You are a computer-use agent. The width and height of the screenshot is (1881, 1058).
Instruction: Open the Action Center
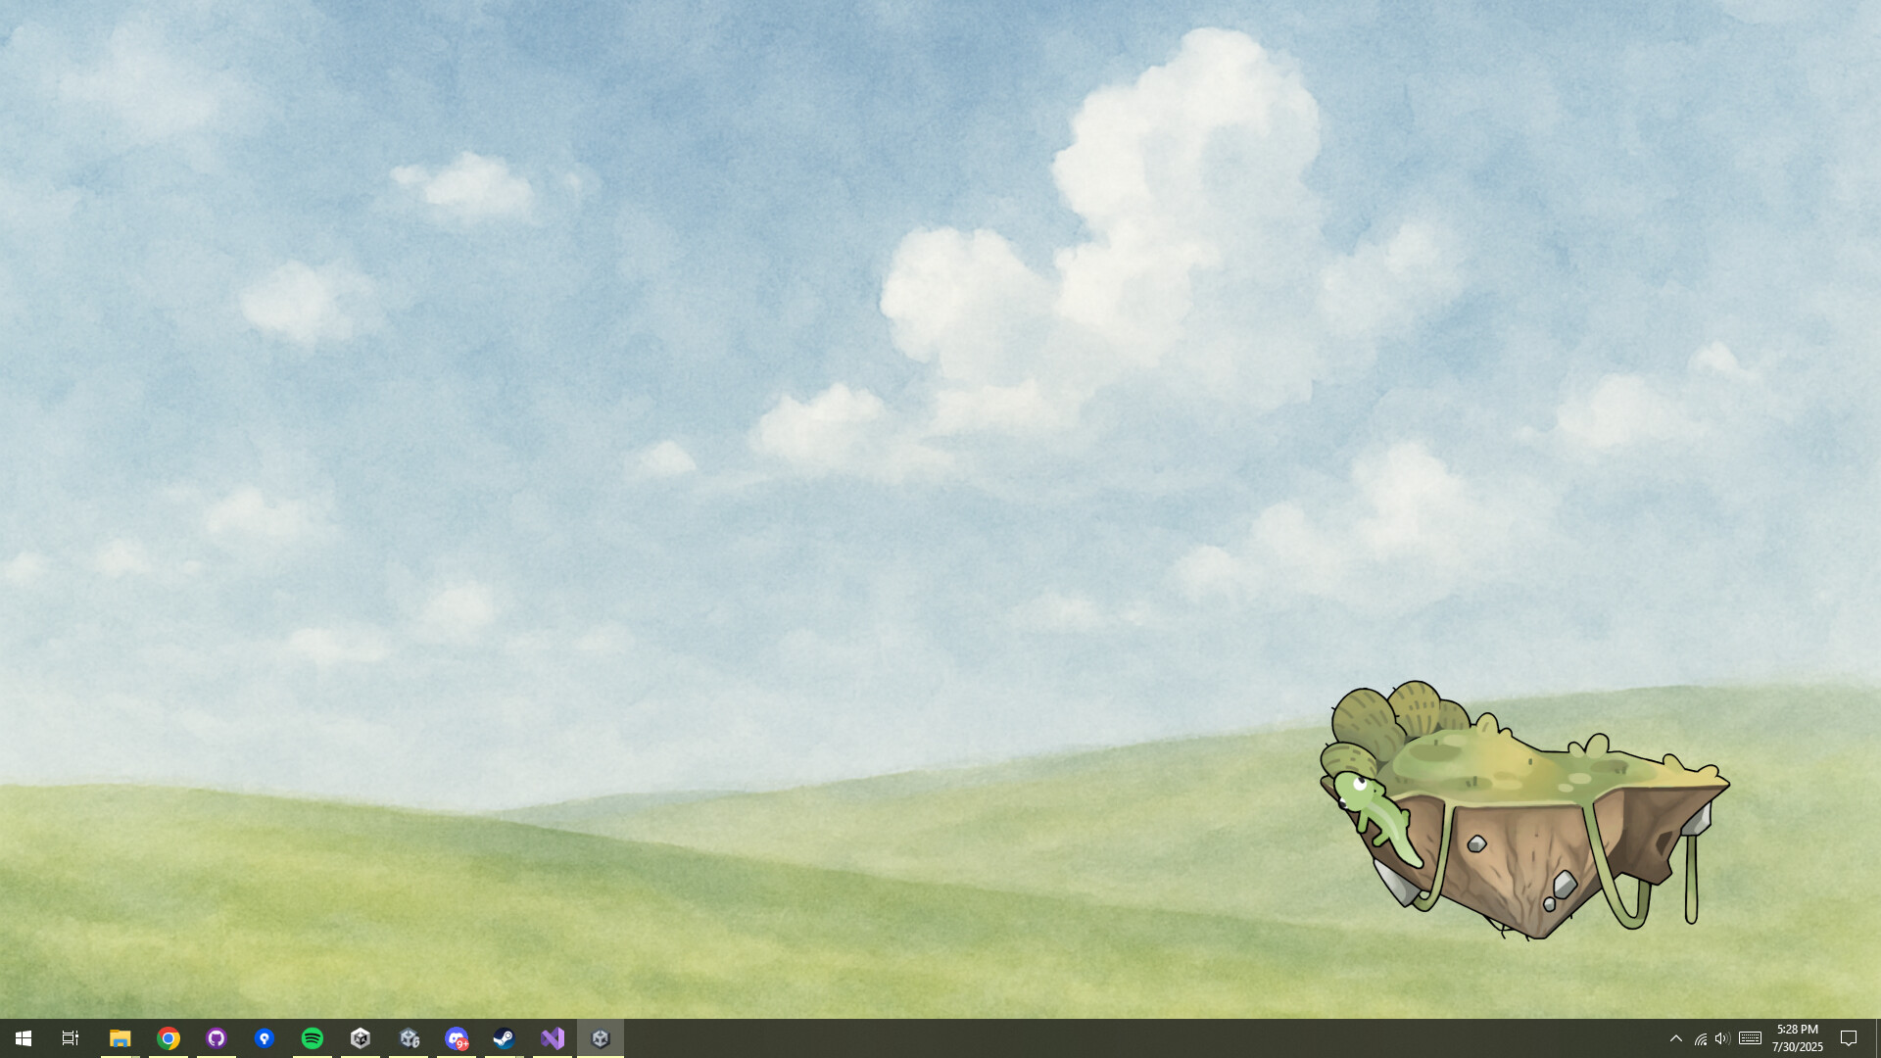(x=1851, y=1037)
